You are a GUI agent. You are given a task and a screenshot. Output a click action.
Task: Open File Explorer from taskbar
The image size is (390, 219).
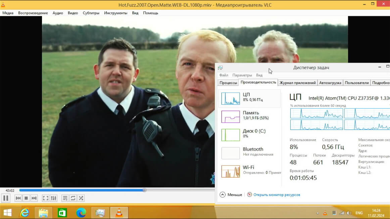43,213
